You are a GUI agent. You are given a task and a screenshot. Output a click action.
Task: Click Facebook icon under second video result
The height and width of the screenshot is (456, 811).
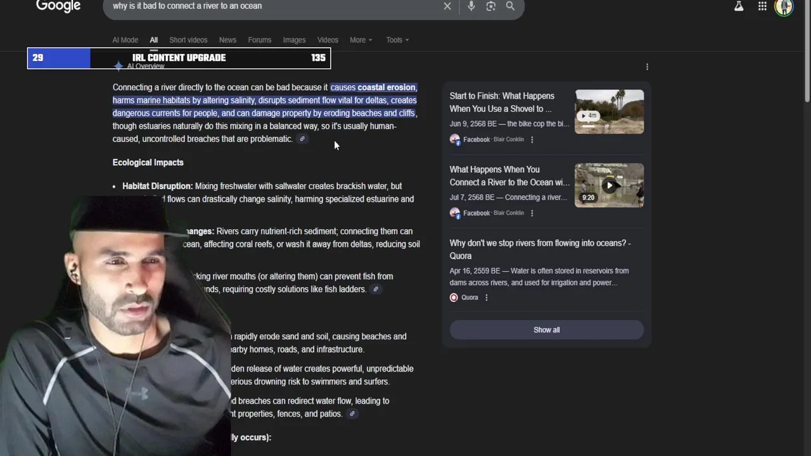(455, 213)
